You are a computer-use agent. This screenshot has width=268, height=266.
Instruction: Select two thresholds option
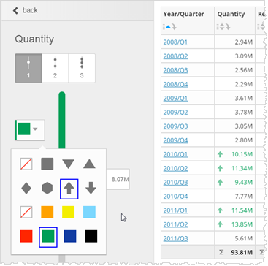[x=55, y=68]
